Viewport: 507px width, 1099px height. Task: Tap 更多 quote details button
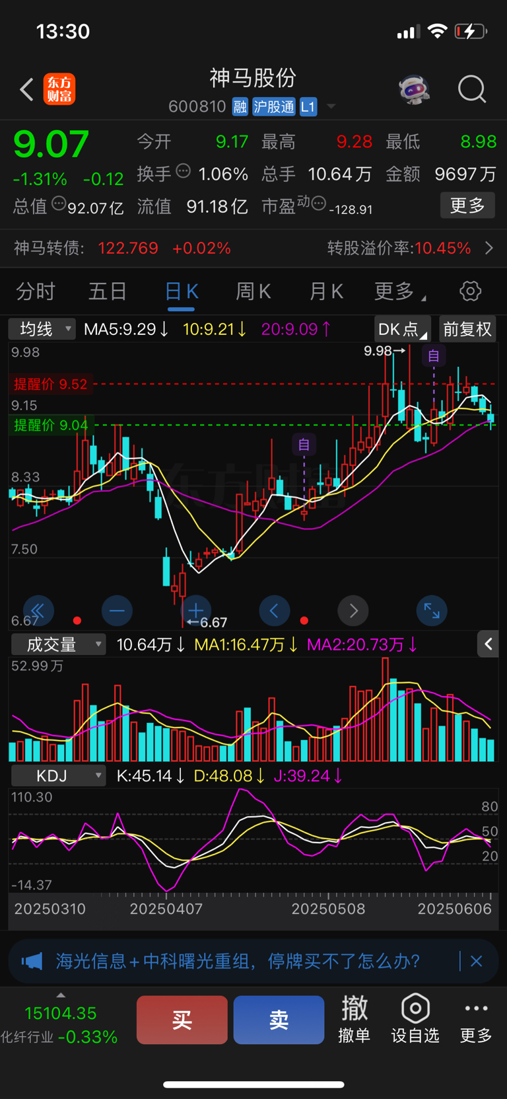coord(467,206)
